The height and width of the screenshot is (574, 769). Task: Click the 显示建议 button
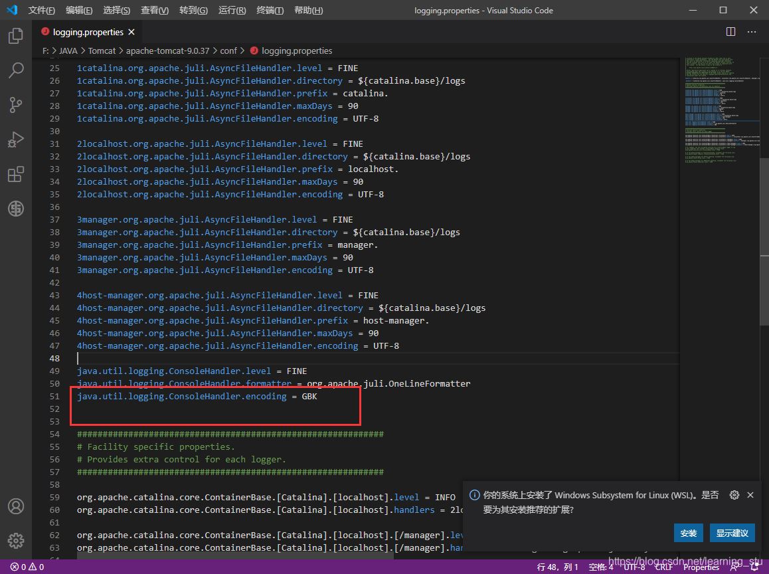tap(732, 533)
